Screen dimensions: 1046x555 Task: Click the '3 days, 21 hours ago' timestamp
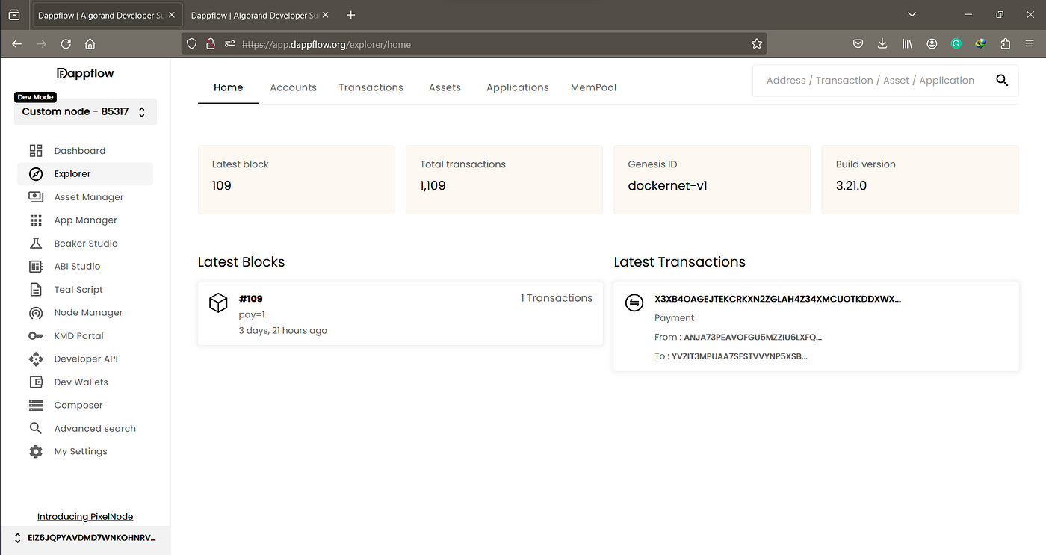pos(283,330)
